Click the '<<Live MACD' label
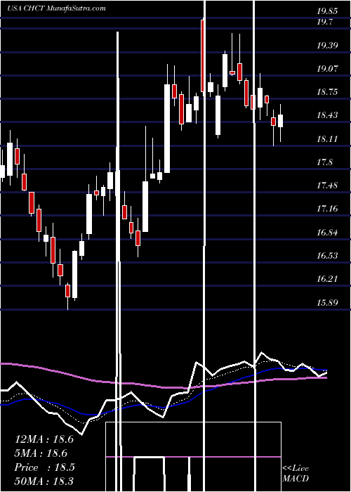This screenshot has width=351, height=492. (296, 474)
